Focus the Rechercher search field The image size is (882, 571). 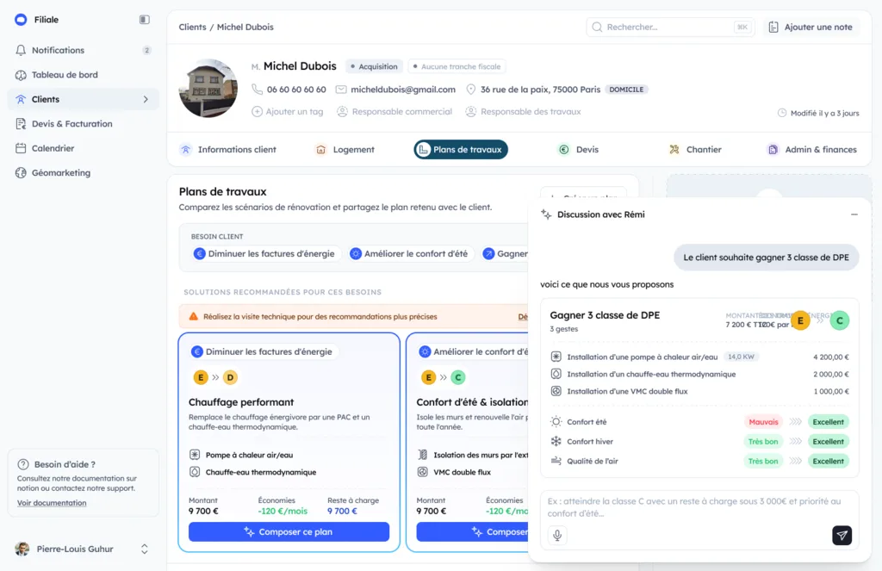click(670, 27)
